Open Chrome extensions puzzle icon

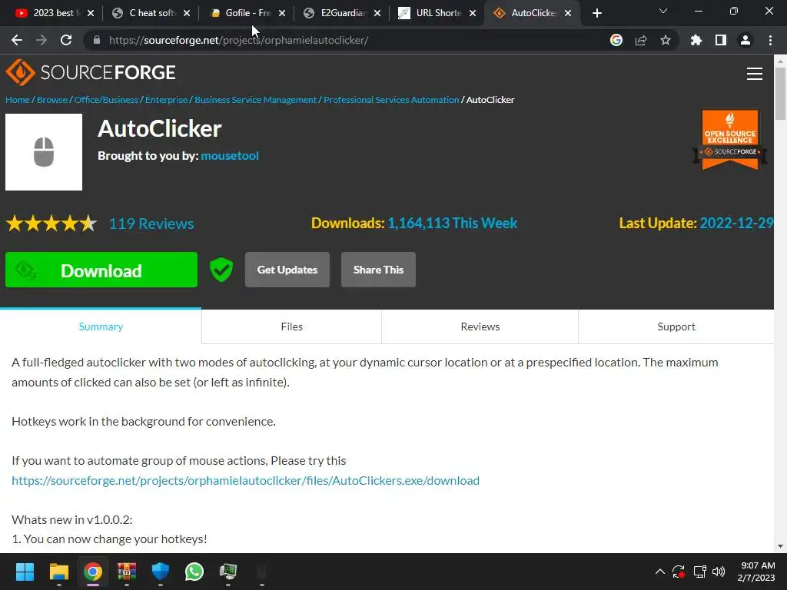tap(696, 40)
